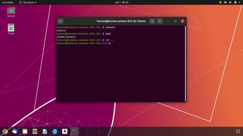Open the Help icon in the dock

point(55,131)
